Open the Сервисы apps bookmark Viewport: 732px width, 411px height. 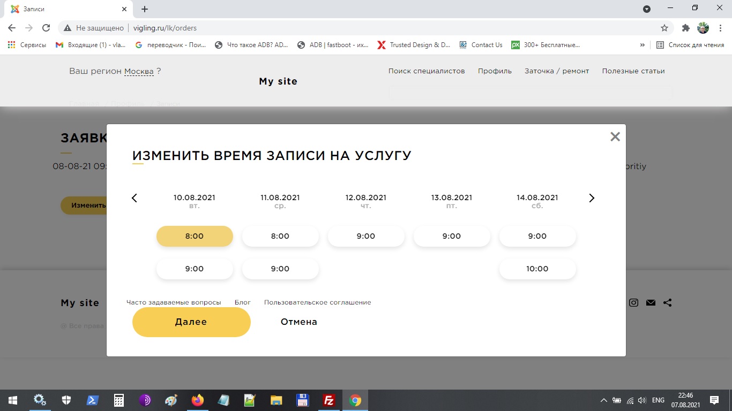(27, 45)
